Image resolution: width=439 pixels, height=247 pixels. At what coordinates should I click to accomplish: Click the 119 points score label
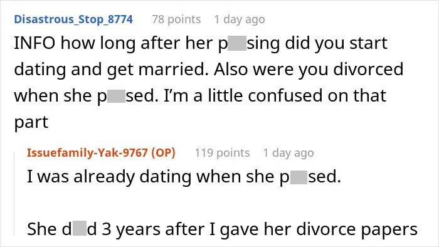(222, 153)
